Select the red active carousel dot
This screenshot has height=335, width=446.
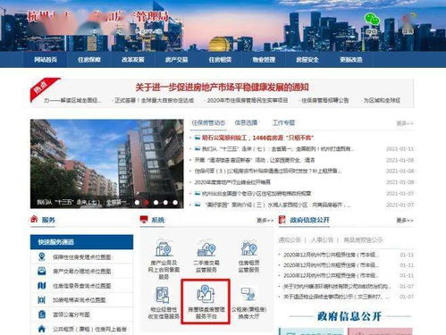tap(147, 203)
